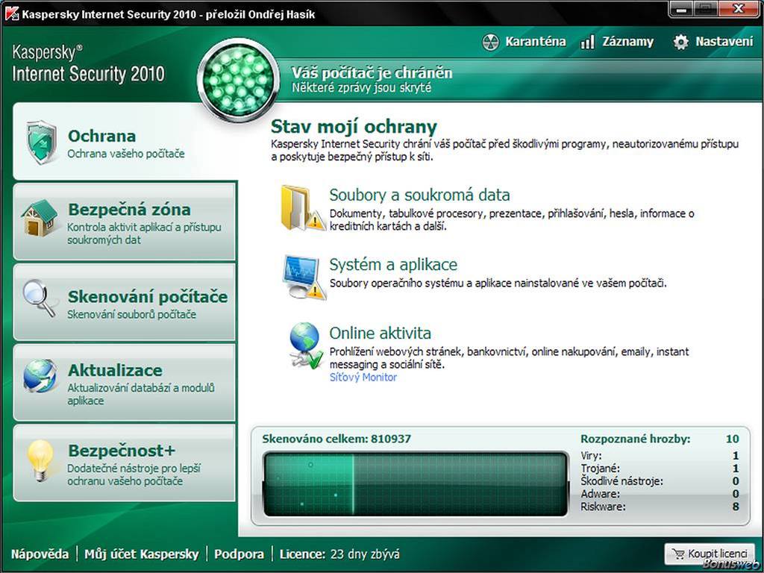Switch to the Skenování počítače tab

click(147, 302)
